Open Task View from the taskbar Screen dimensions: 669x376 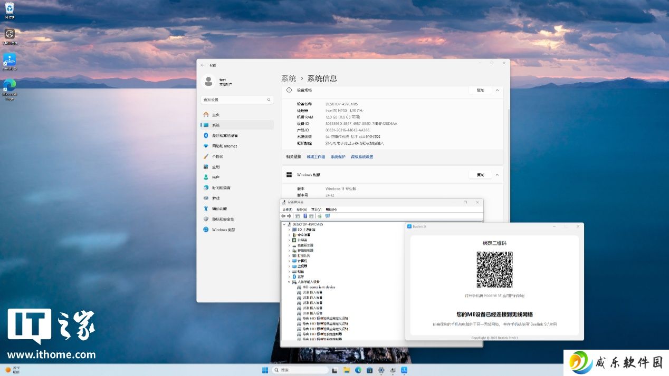pos(334,370)
